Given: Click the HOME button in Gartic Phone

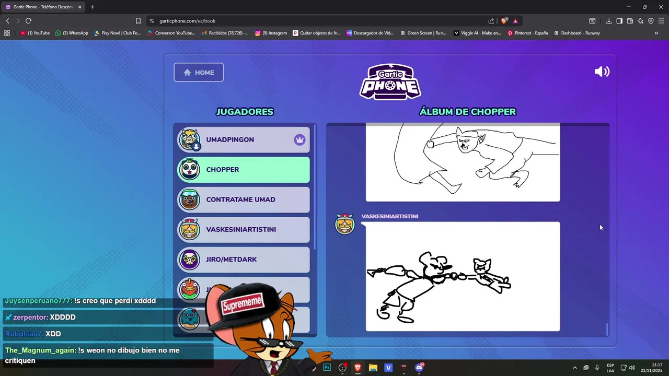Looking at the screenshot, I should tap(199, 73).
